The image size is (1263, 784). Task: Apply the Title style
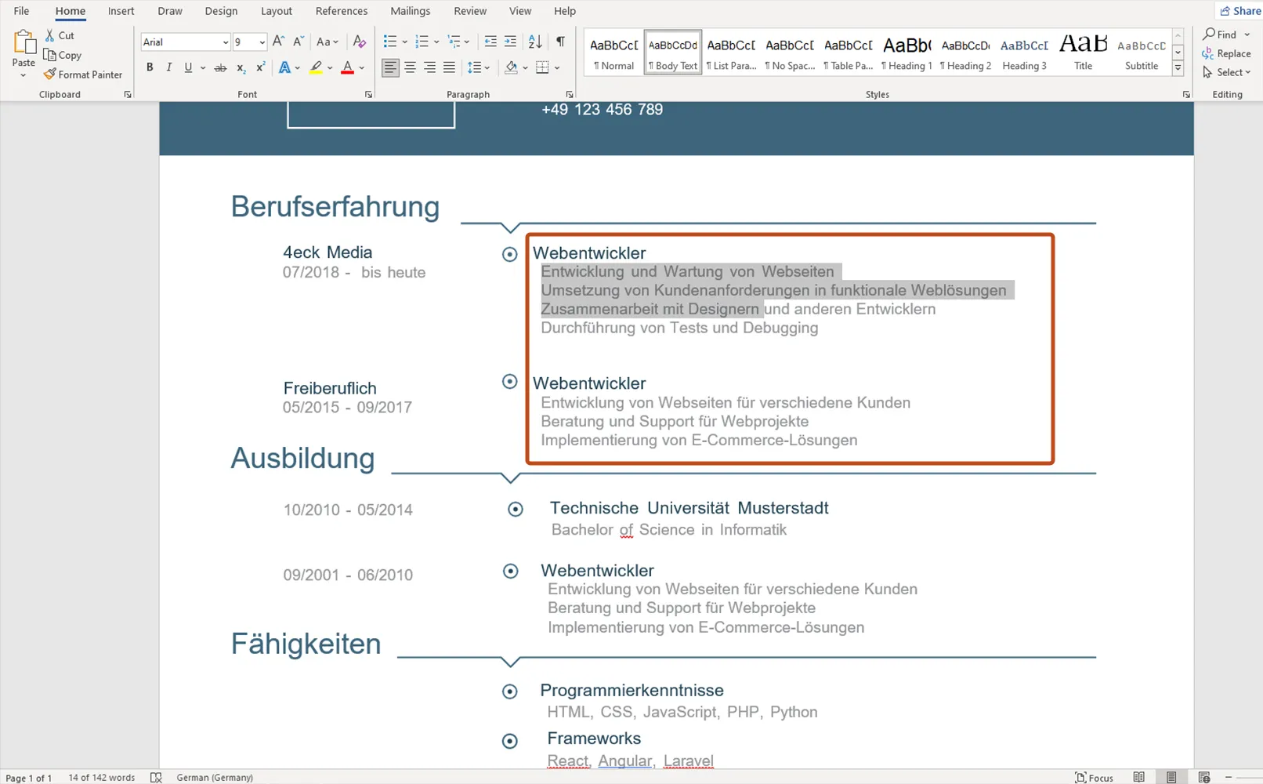click(x=1083, y=53)
